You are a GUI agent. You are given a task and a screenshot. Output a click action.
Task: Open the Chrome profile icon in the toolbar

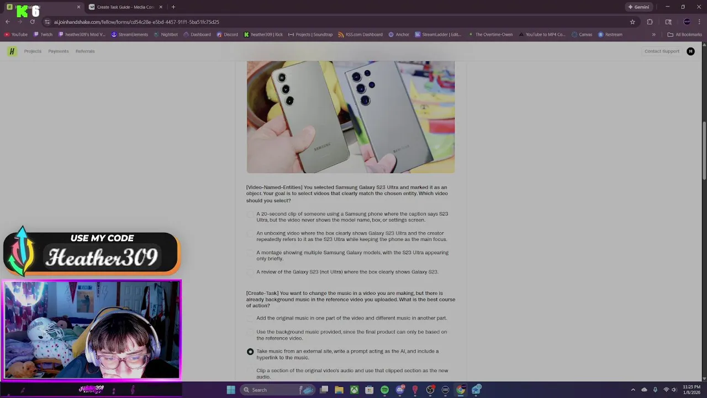[x=687, y=22]
